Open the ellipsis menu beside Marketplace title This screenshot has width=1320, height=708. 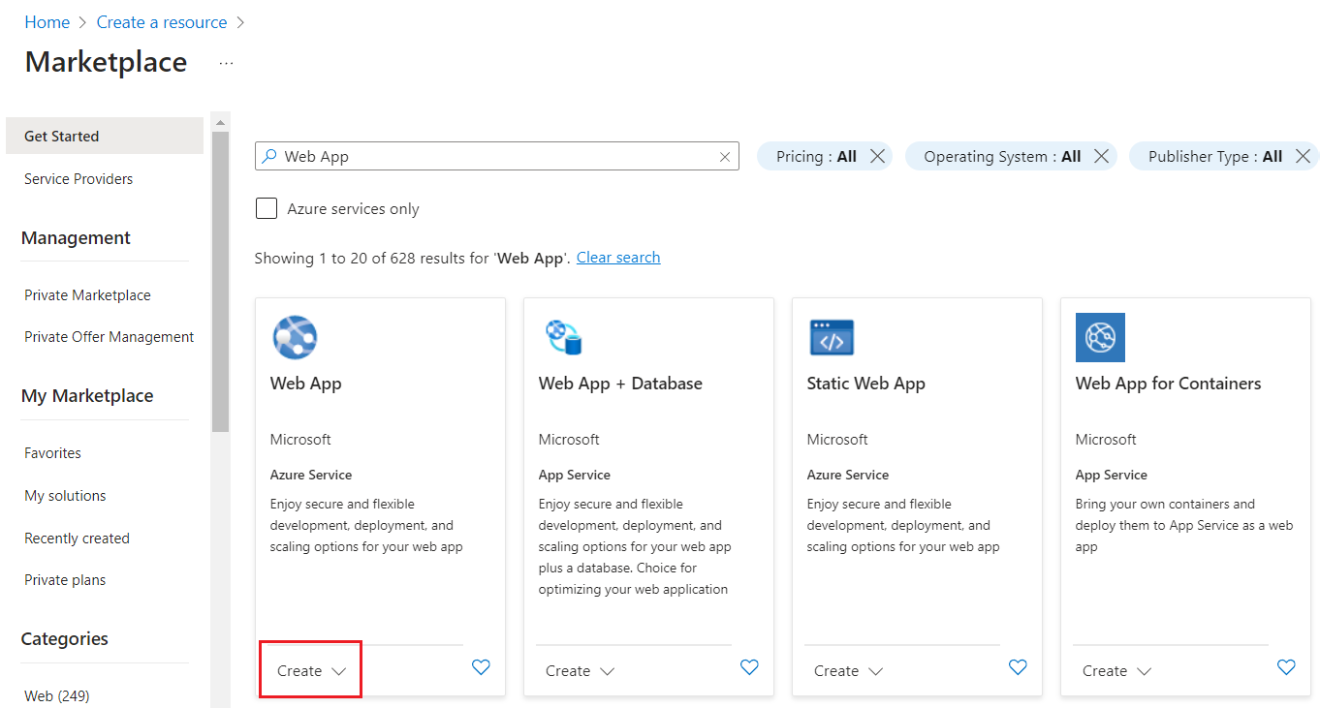point(226,63)
